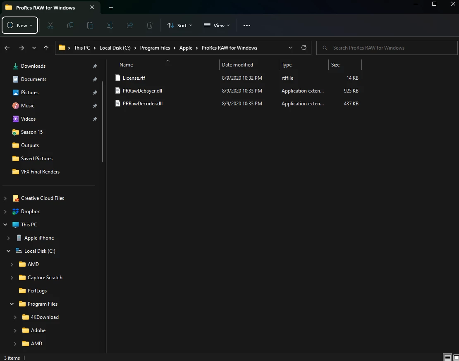Image resolution: width=459 pixels, height=361 pixels.
Task: Click the Share icon in toolbar
Action: [x=130, y=26]
